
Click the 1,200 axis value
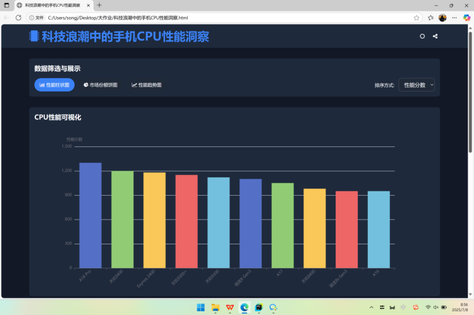tap(67, 170)
